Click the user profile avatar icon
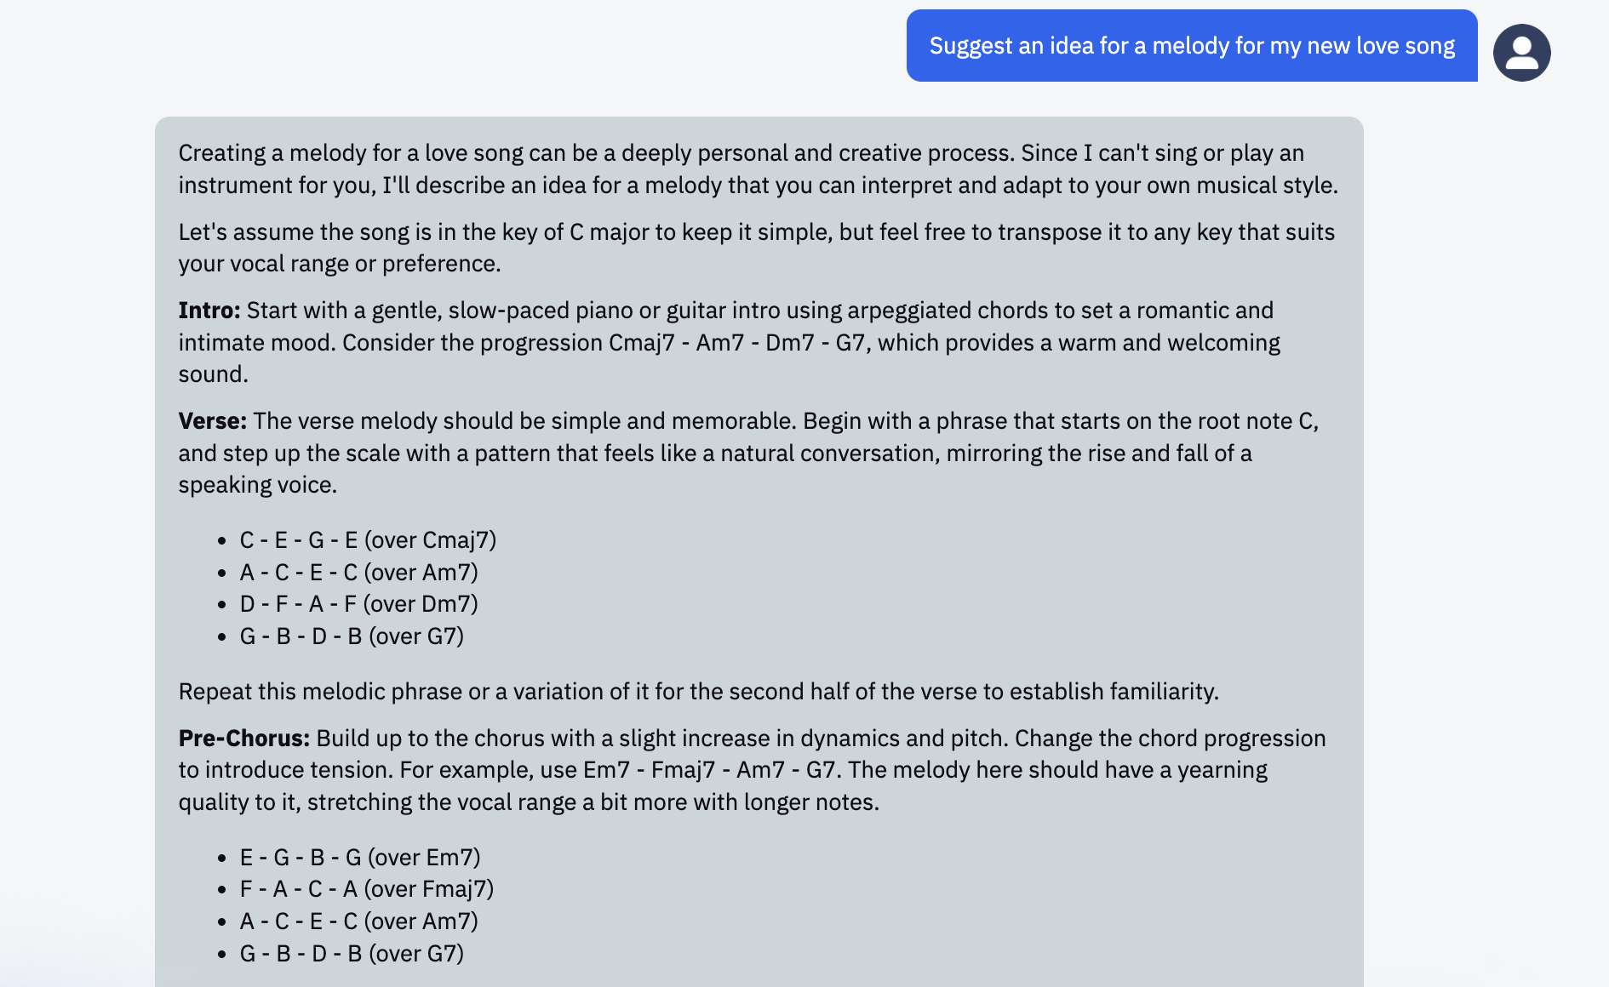 (x=1521, y=53)
